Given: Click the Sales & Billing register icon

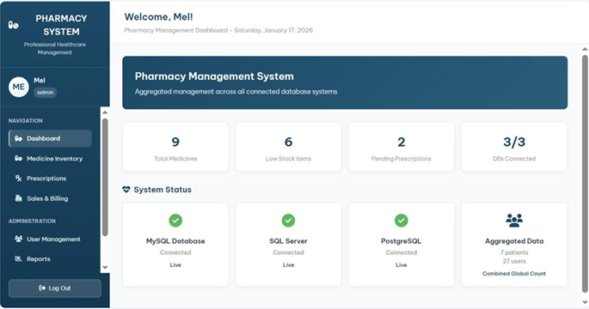Looking at the screenshot, I should tap(18, 198).
